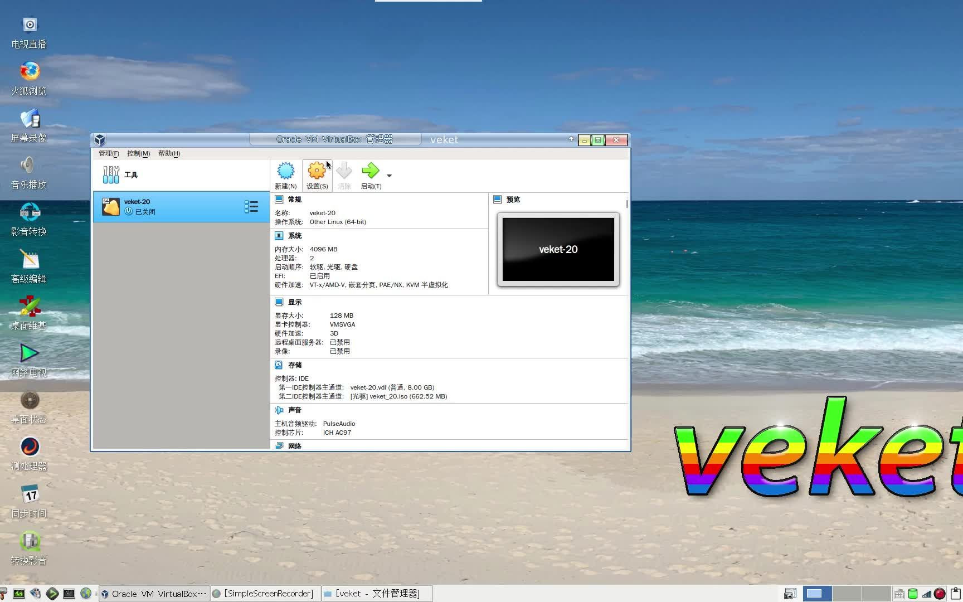Expand the dropdown arrow next to 启动(T)
Viewport: 963px width, 602px height.
(389, 175)
